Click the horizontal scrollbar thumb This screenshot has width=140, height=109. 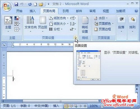pyautogui.click(x=60, y=101)
